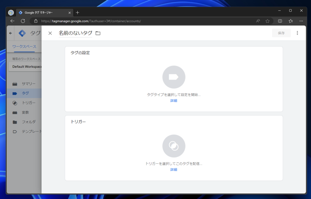Select テンプレート in the sidebar
Screen dimensions: 311x199
click(24, 132)
